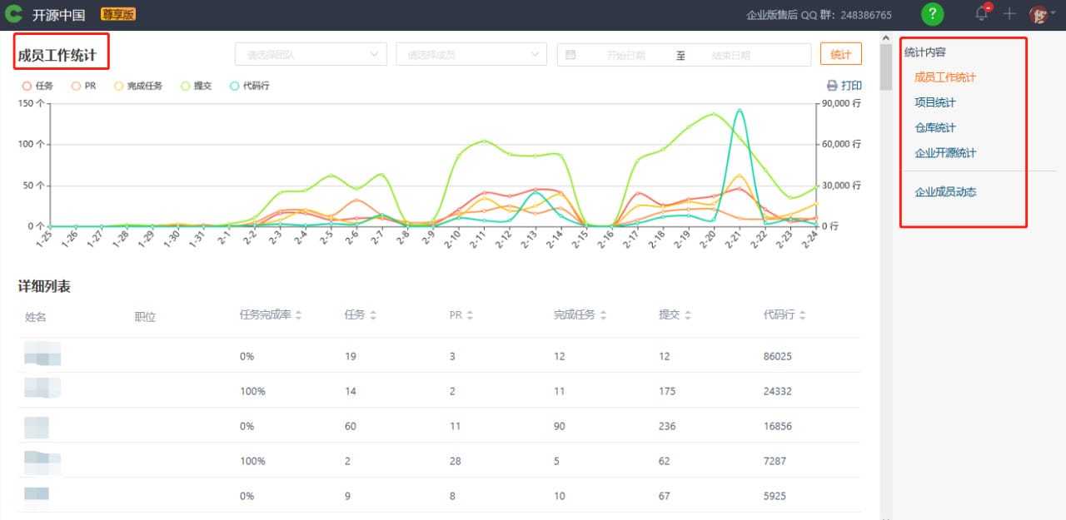Image resolution: width=1066 pixels, height=520 pixels.
Task: Open notifications bell icon
Action: (982, 14)
